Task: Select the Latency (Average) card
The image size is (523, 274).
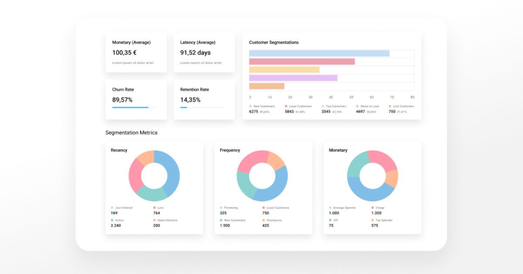Action: (204, 52)
